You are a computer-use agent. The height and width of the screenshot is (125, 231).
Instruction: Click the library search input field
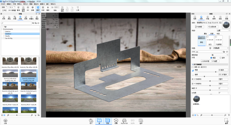(x=16, y=23)
